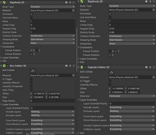Expand Layer Overrides in left Rigidbody 2D
Image resolution: width=156 pixels, height=135 pixels.
[1, 58]
